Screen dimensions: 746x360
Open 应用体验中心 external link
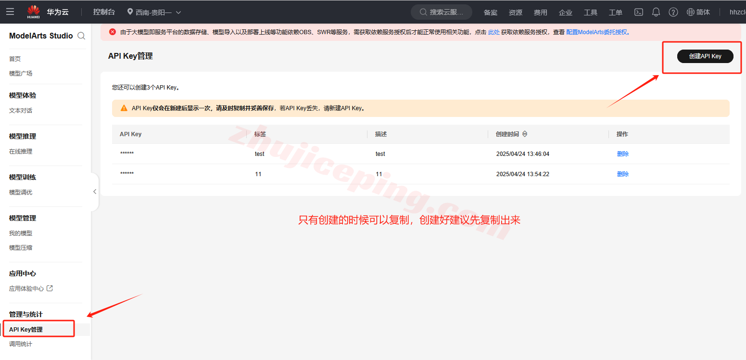tap(31, 288)
